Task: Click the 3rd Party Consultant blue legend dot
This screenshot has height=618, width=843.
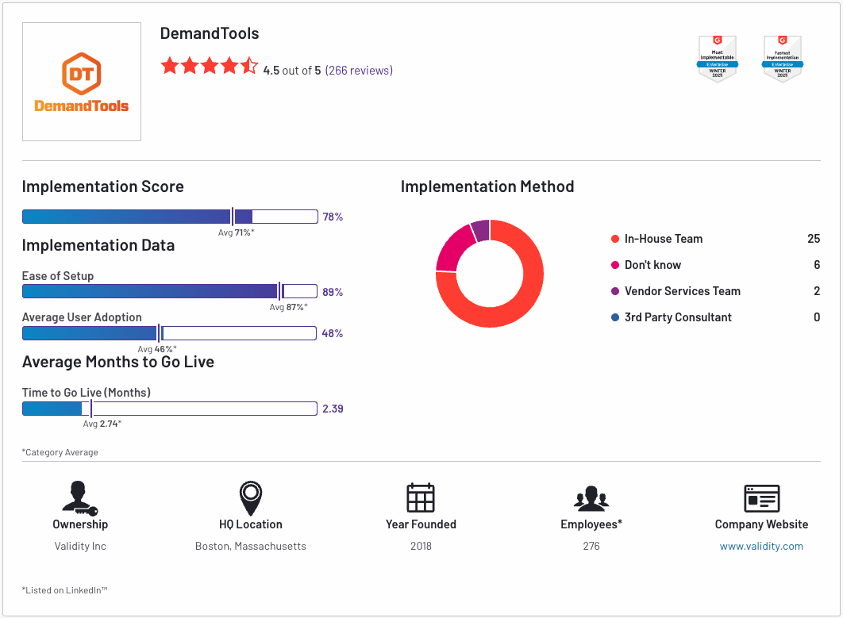Action: click(x=615, y=317)
